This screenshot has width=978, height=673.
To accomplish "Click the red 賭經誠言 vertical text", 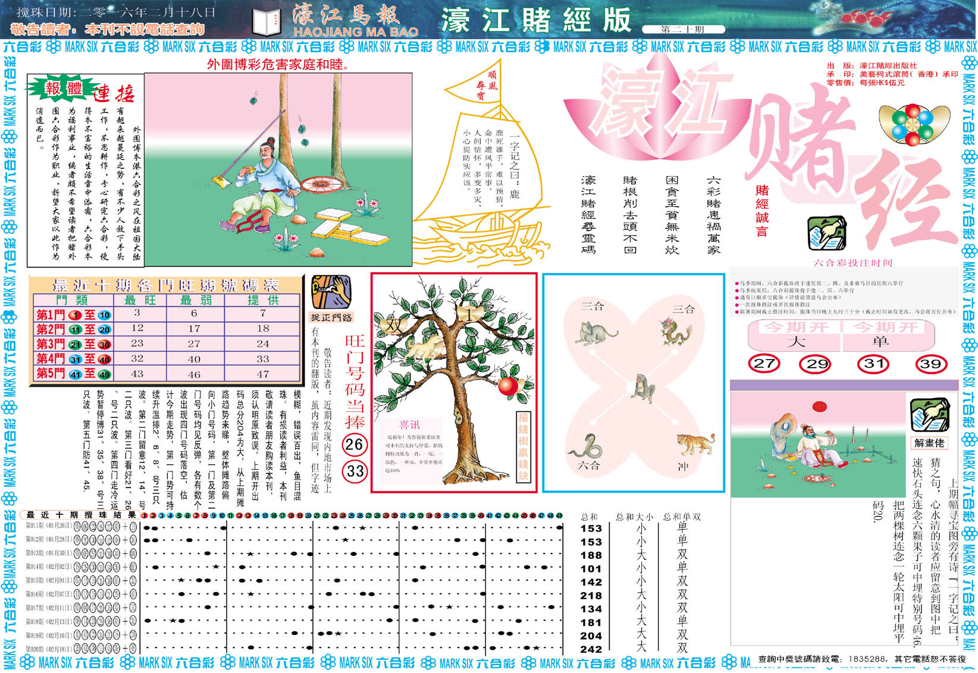I will [x=762, y=211].
